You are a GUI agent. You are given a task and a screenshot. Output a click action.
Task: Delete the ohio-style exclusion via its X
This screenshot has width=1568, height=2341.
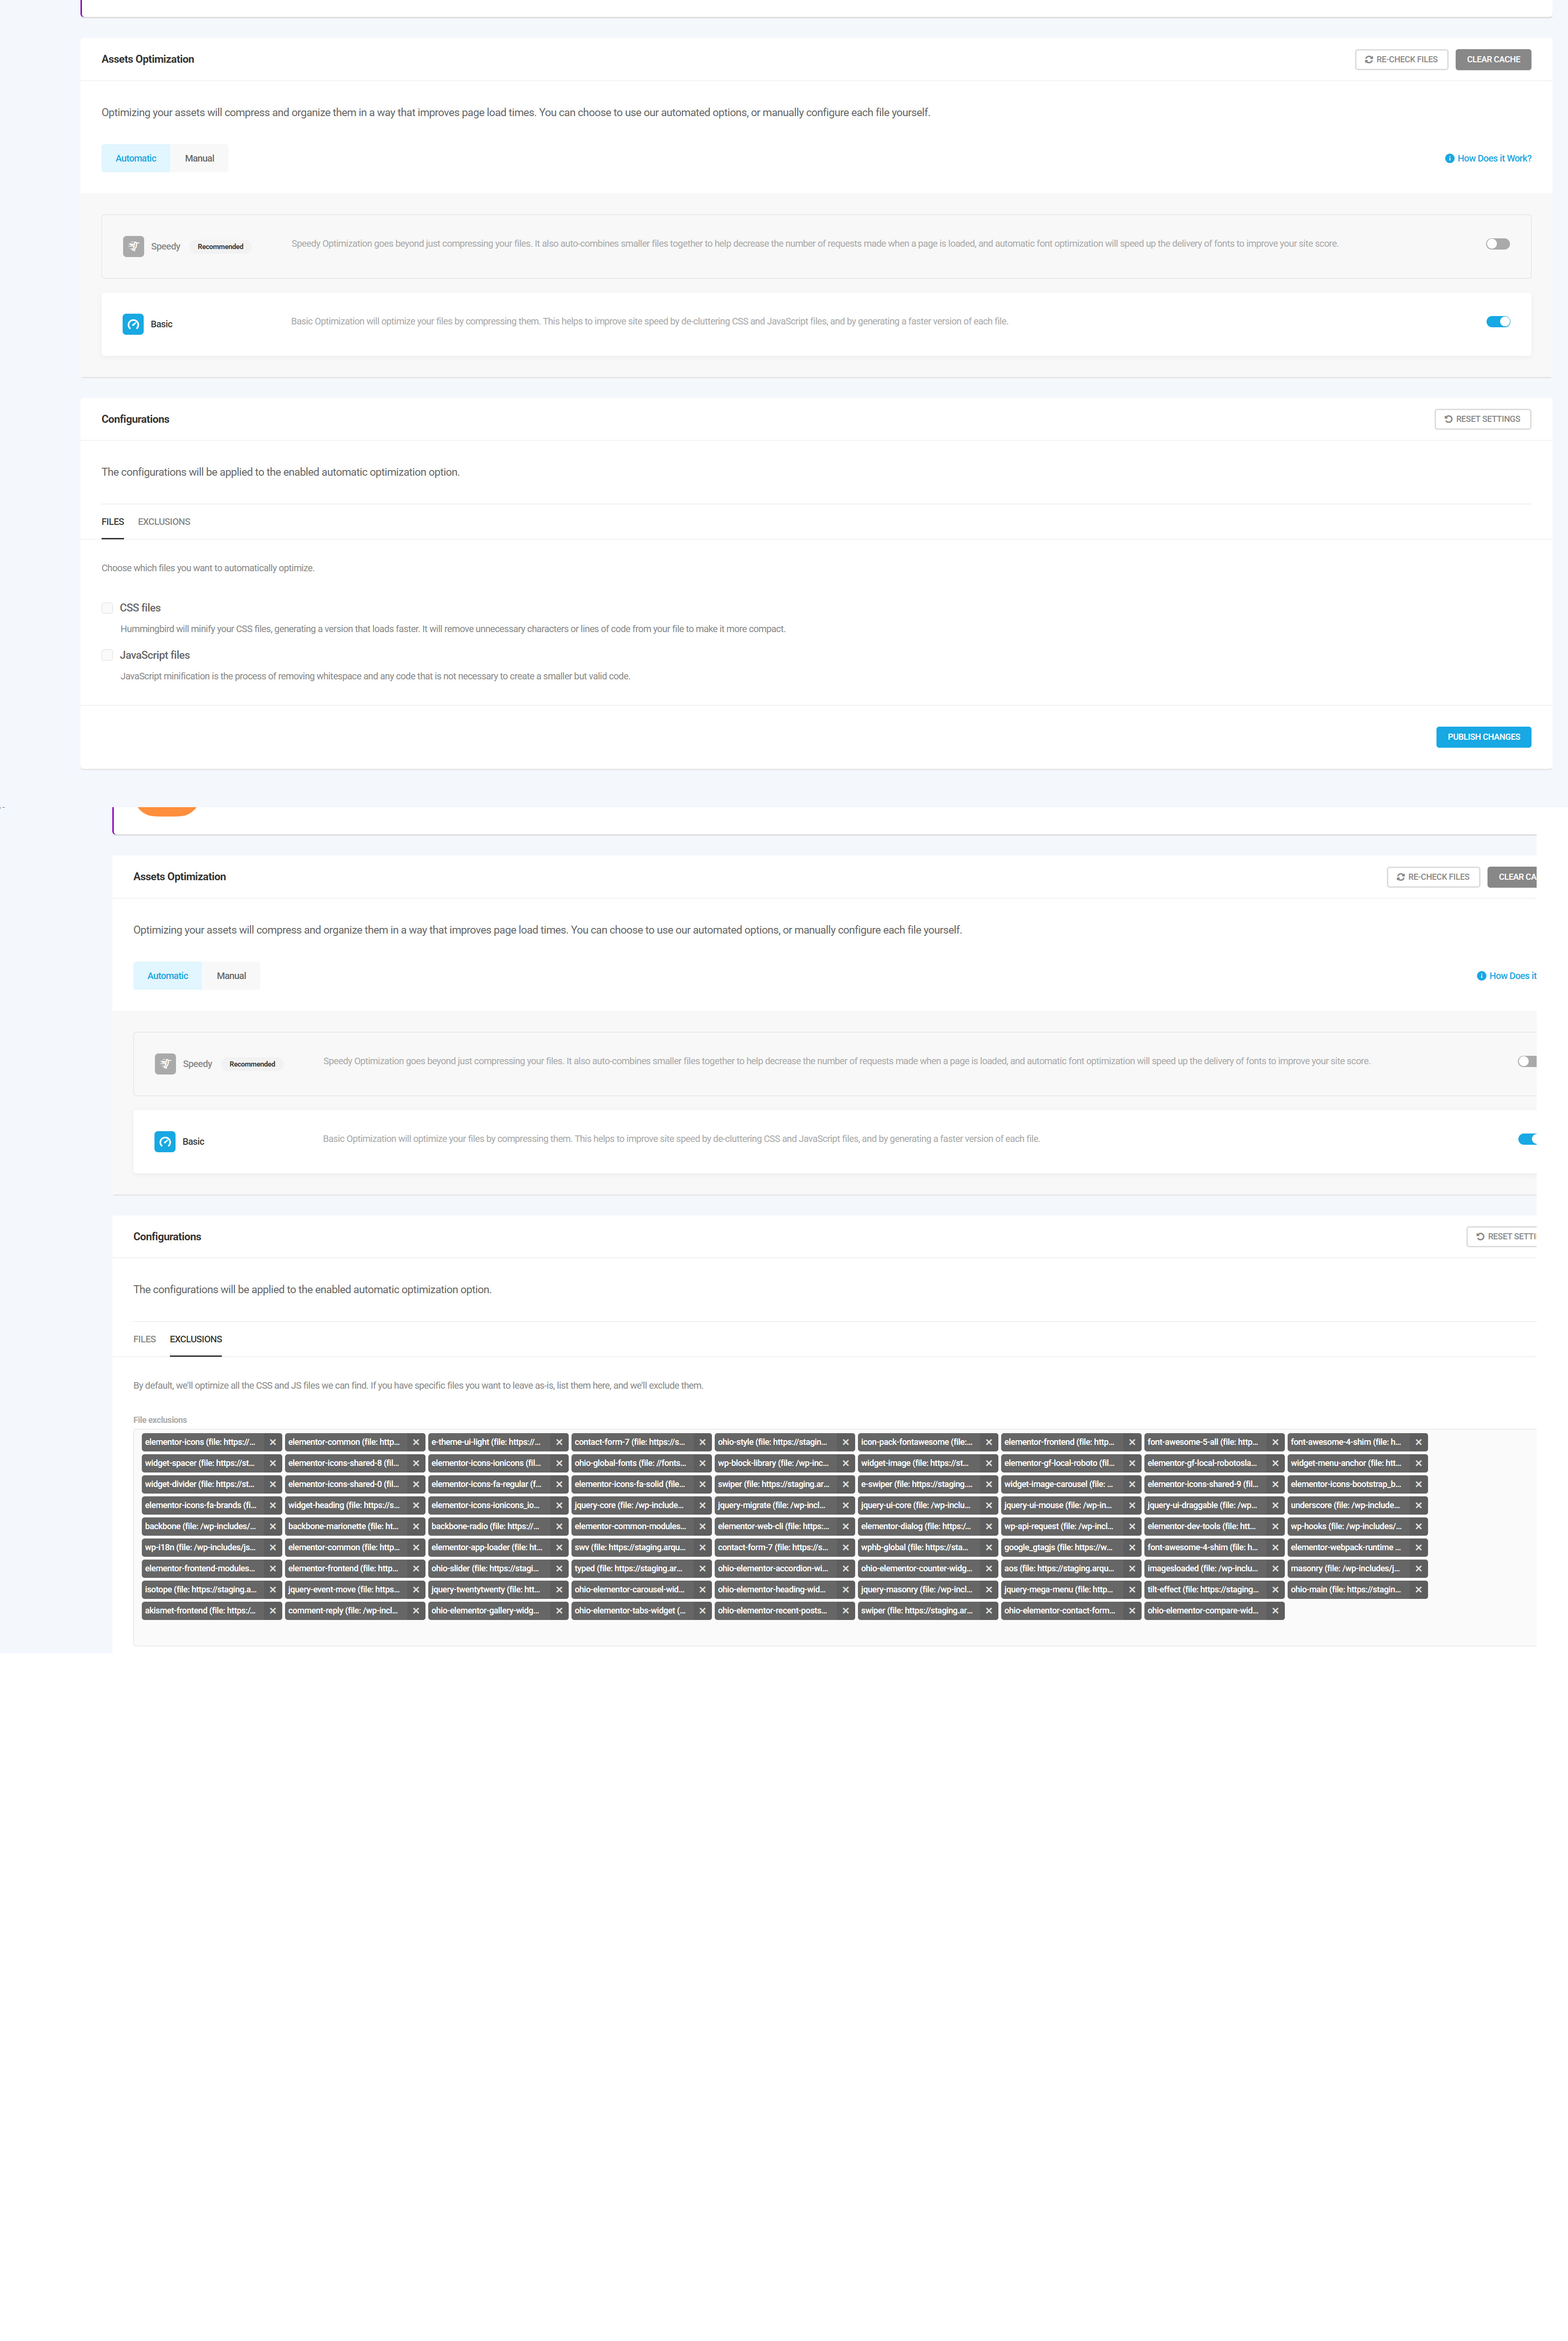845,1442
